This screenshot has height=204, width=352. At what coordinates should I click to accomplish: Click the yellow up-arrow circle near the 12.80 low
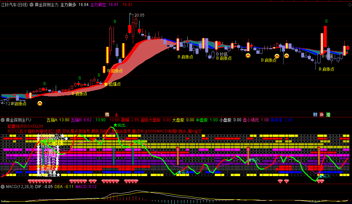click(x=40, y=103)
